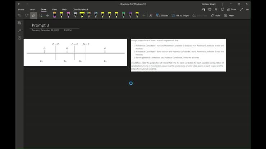
Task: Open the notebook navigation pane
Action: pyautogui.click(x=19, y=23)
